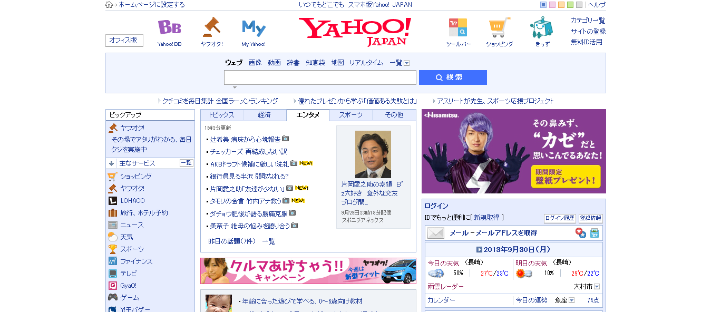The height and width of the screenshot is (312, 711).
Task: Select the 地図 search type
Action: 337,63
